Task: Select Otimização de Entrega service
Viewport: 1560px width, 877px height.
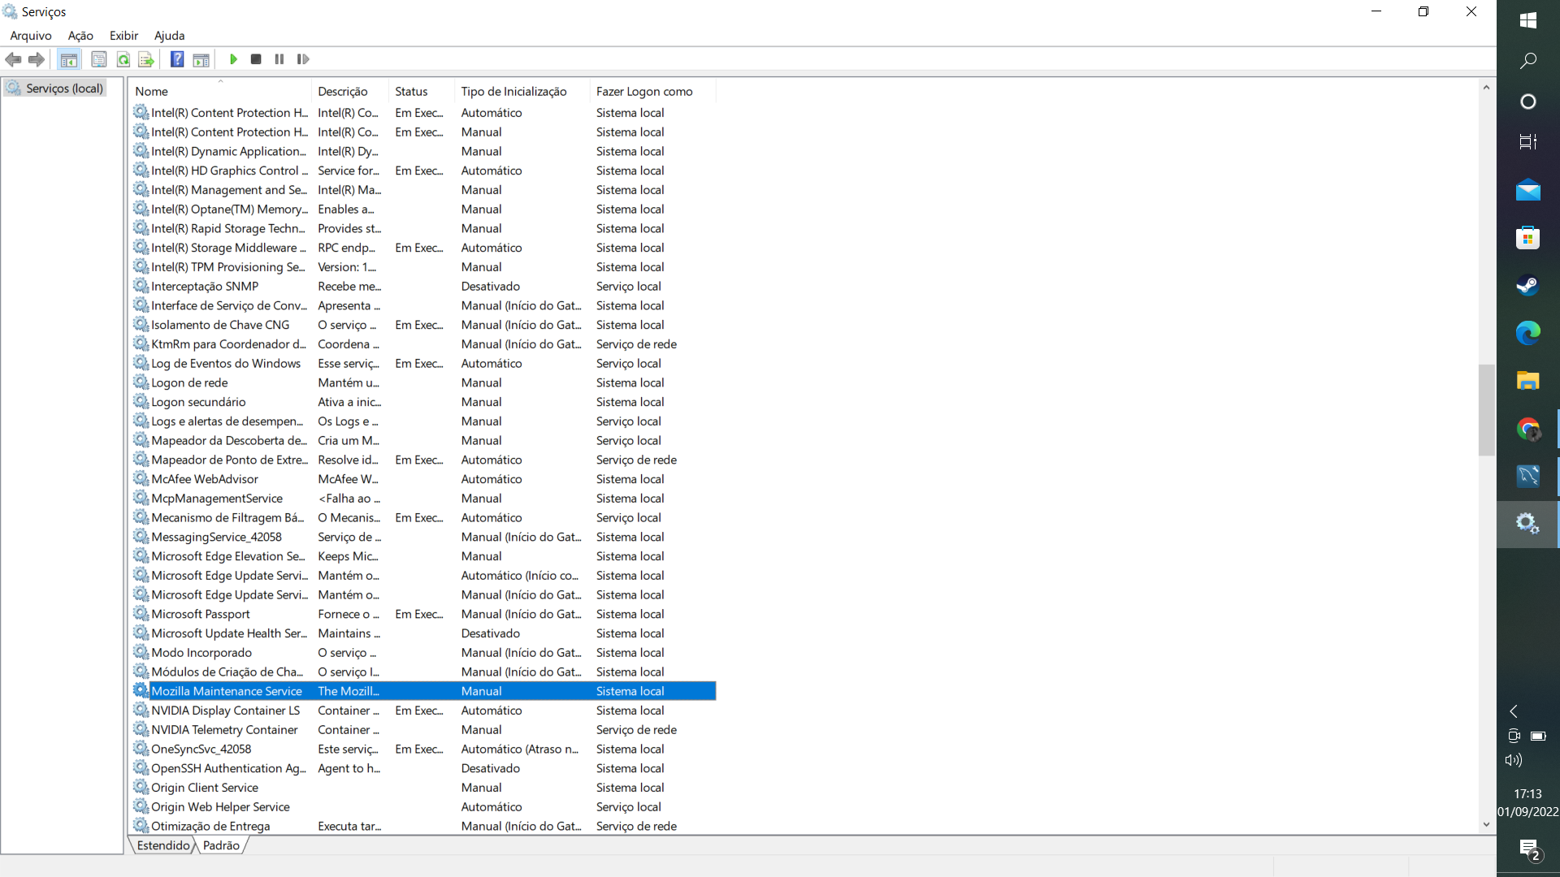Action: coord(423,826)
